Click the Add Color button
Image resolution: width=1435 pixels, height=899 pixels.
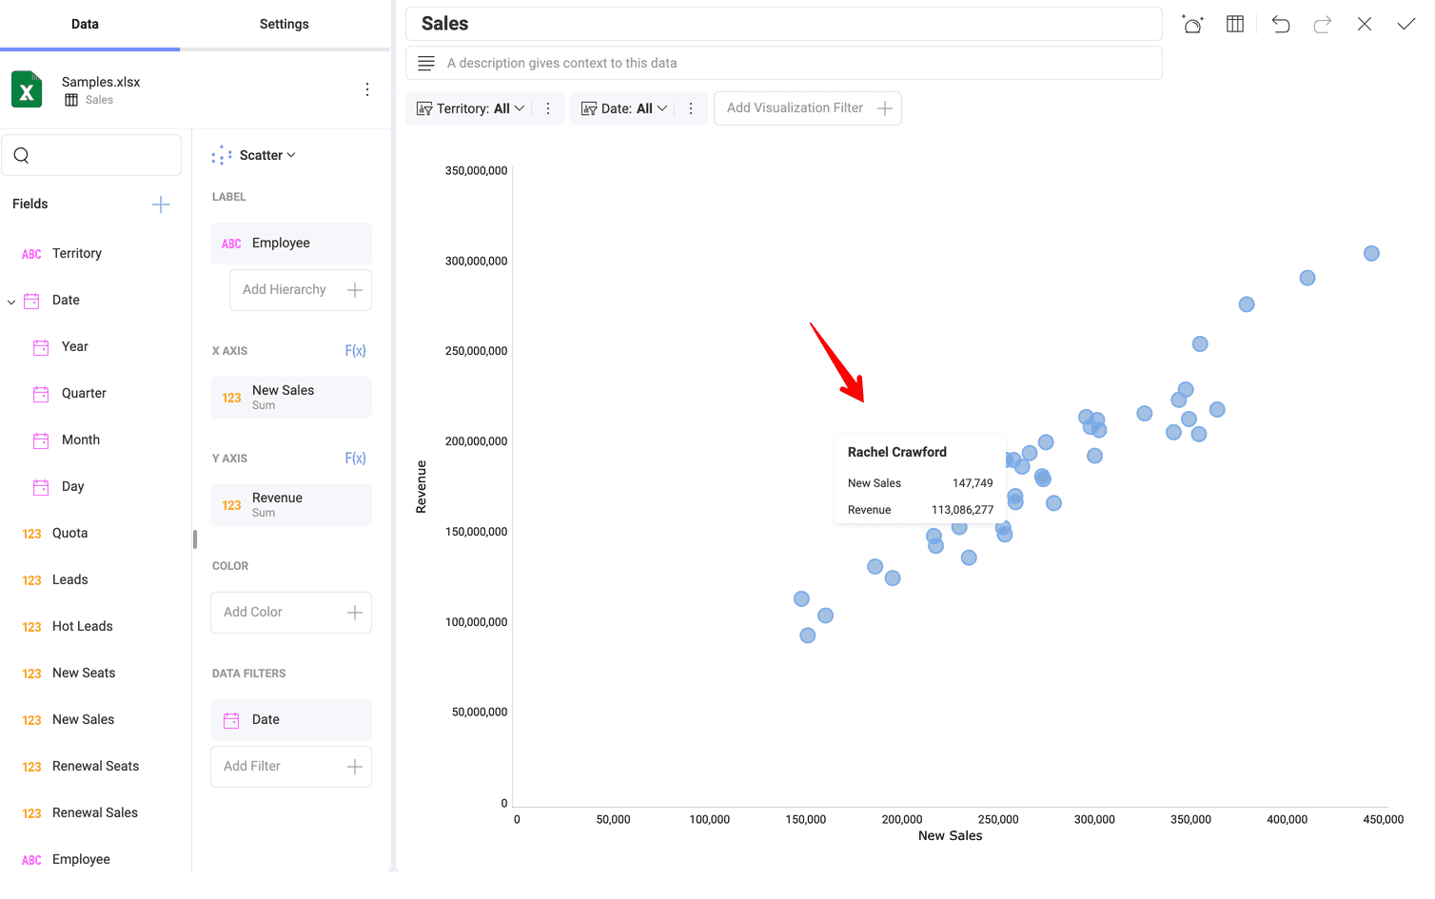[x=291, y=613]
